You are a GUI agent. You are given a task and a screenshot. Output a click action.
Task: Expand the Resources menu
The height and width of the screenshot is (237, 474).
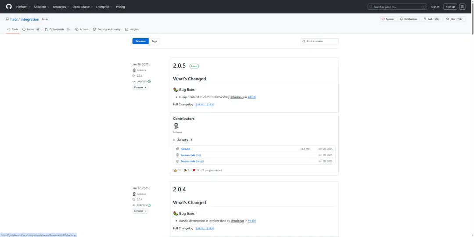[x=61, y=7]
